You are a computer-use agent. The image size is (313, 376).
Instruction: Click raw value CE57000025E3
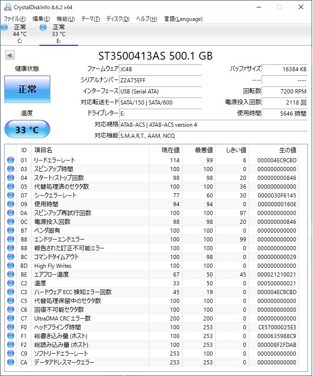[277, 327]
